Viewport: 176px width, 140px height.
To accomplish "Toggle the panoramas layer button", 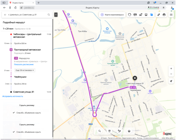I will tap(135, 14).
